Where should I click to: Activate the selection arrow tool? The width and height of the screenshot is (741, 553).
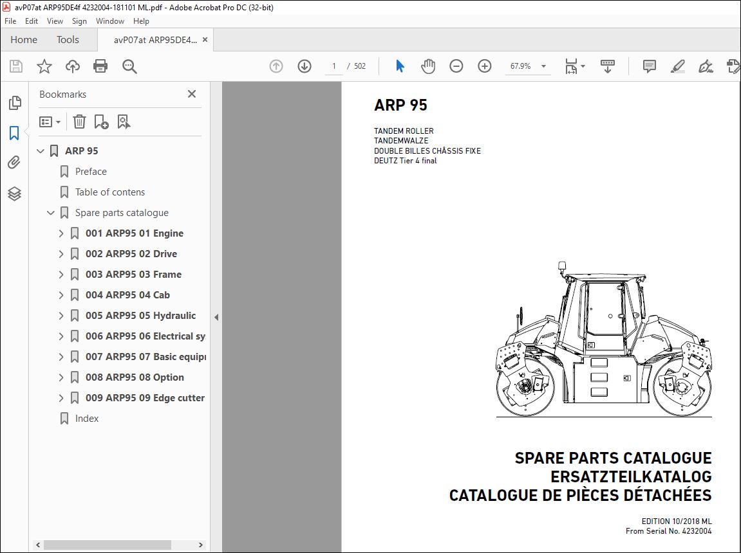click(x=400, y=66)
